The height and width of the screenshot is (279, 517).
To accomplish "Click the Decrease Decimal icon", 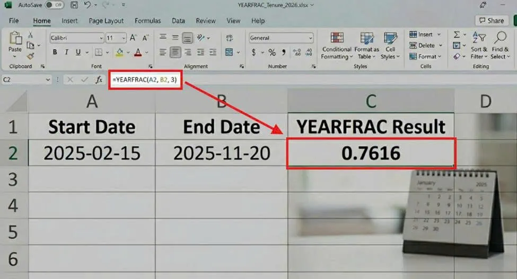I will (309, 52).
